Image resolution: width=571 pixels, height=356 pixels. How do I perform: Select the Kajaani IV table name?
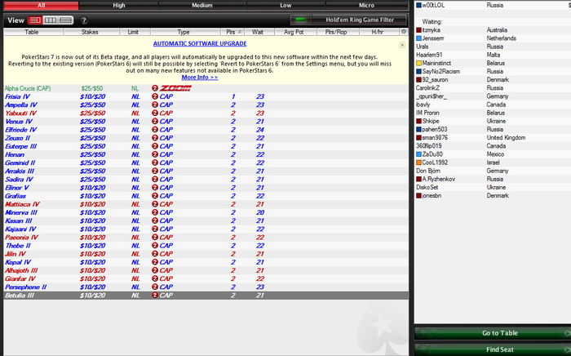(20, 229)
